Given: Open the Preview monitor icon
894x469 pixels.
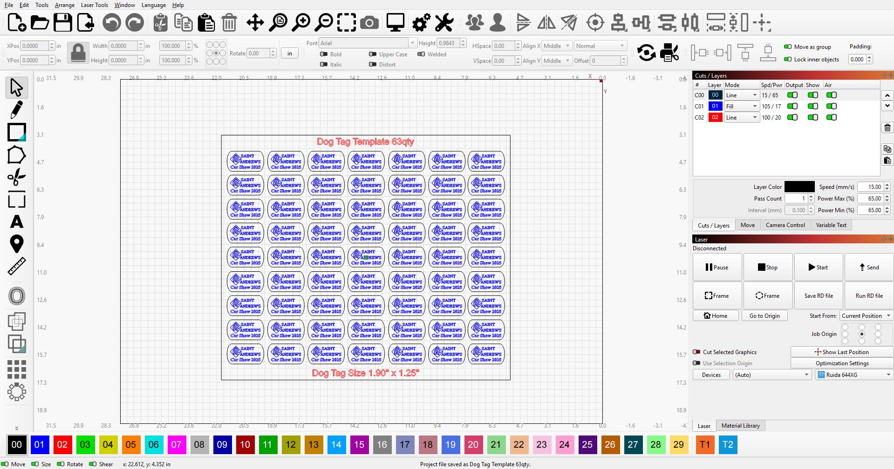Looking at the screenshot, I should (x=396, y=22).
